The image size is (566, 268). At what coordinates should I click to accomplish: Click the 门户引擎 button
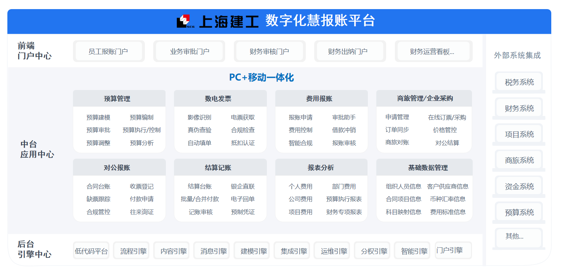[x=453, y=250]
